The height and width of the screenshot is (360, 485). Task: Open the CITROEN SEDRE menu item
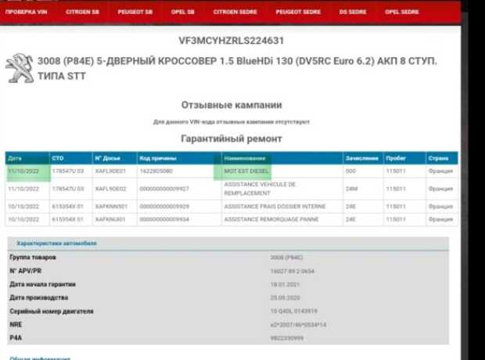click(x=235, y=12)
